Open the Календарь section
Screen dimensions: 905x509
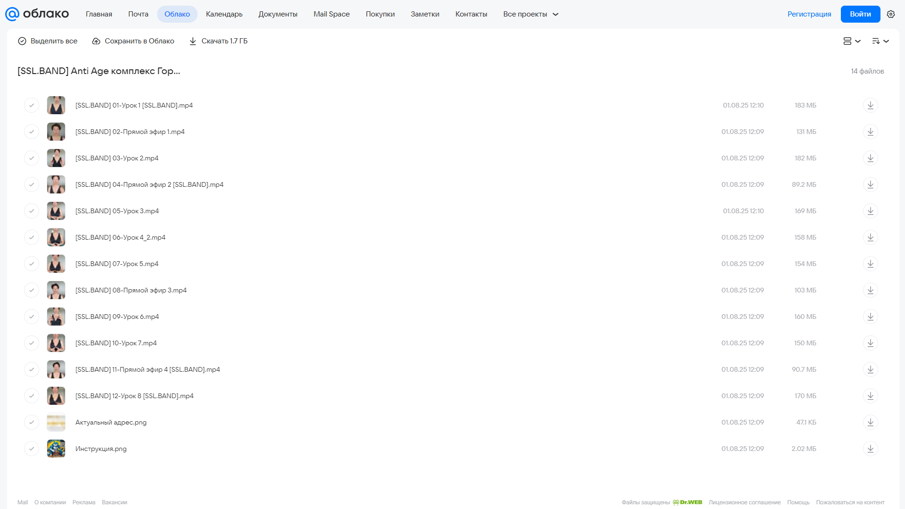pos(224,14)
